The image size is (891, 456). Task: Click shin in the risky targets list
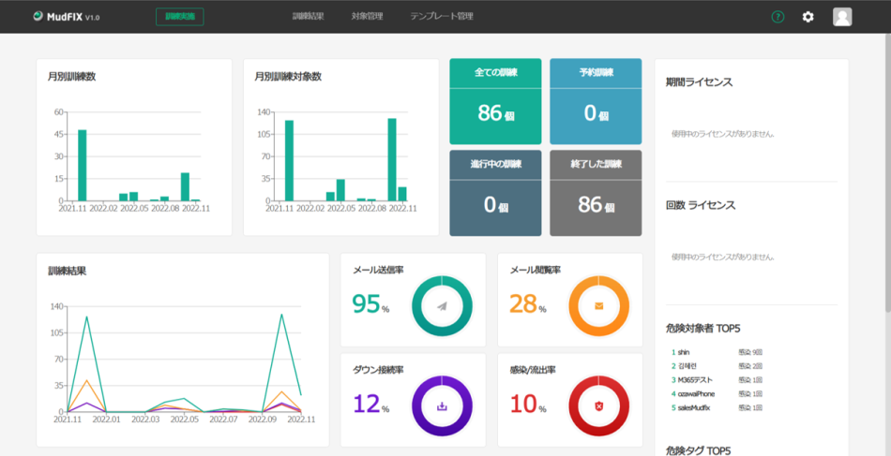684,351
